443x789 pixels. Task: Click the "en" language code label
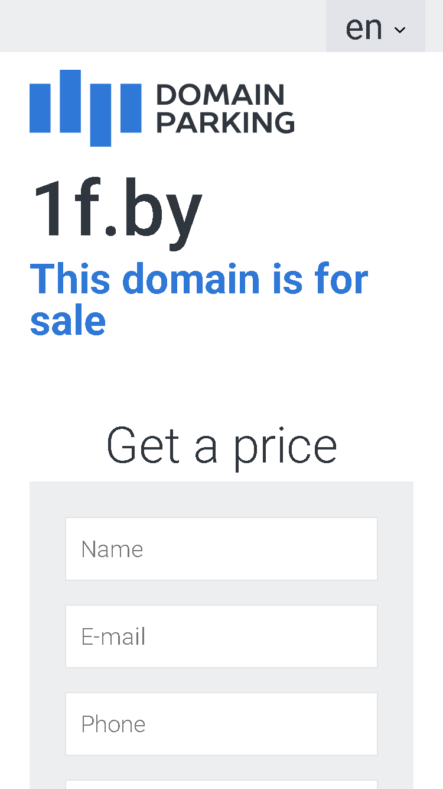(x=364, y=28)
